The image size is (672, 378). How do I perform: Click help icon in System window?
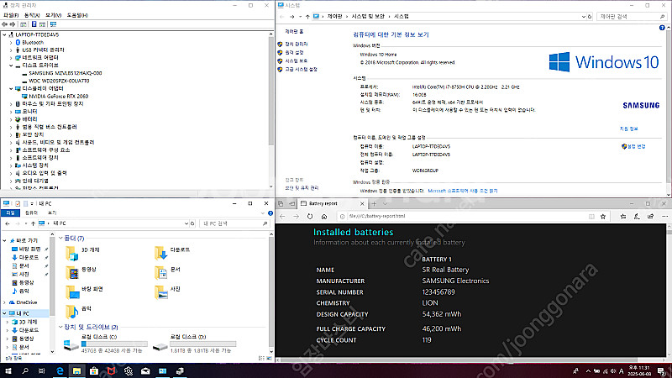(x=662, y=28)
